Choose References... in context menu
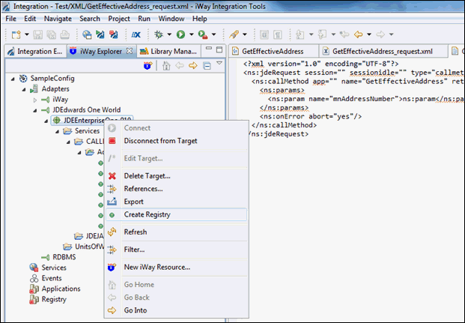Viewport: 465px width, 323px height. pos(176,189)
